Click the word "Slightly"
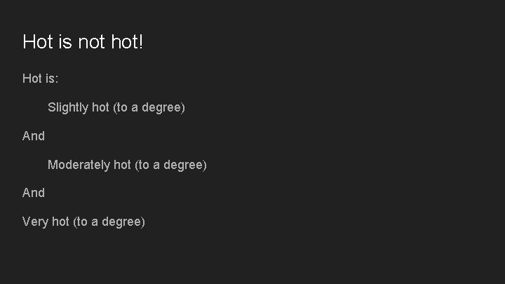 pyautogui.click(x=68, y=107)
